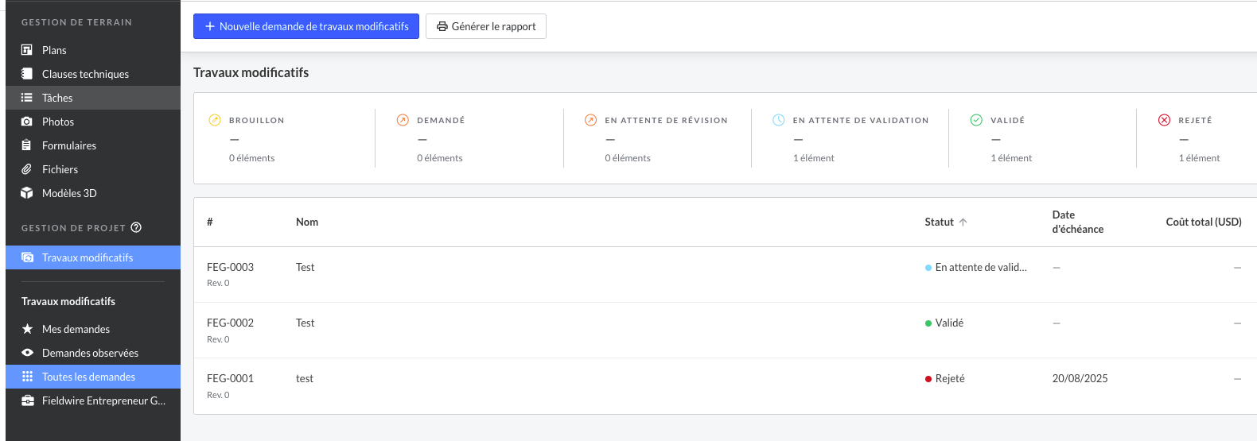The image size is (1257, 441).
Task: Open Fieldwire Entrepreneur G... sidebar item
Action: click(103, 400)
